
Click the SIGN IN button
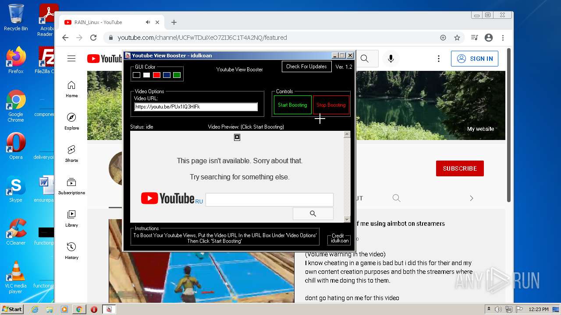475,59
